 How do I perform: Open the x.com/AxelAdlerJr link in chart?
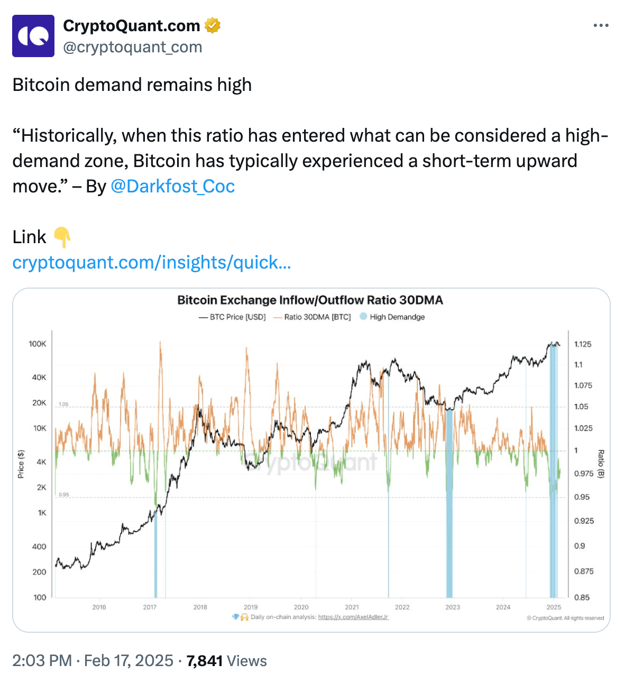point(353,617)
